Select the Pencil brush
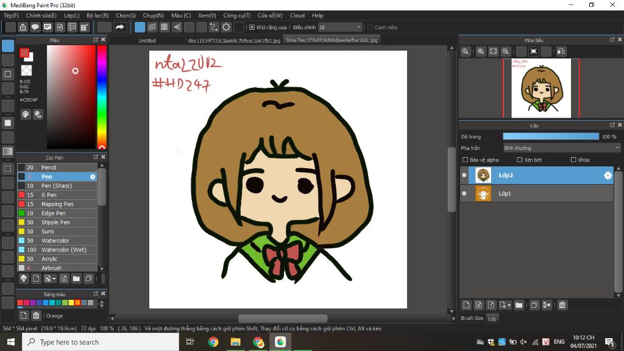624x351 pixels. (57, 168)
